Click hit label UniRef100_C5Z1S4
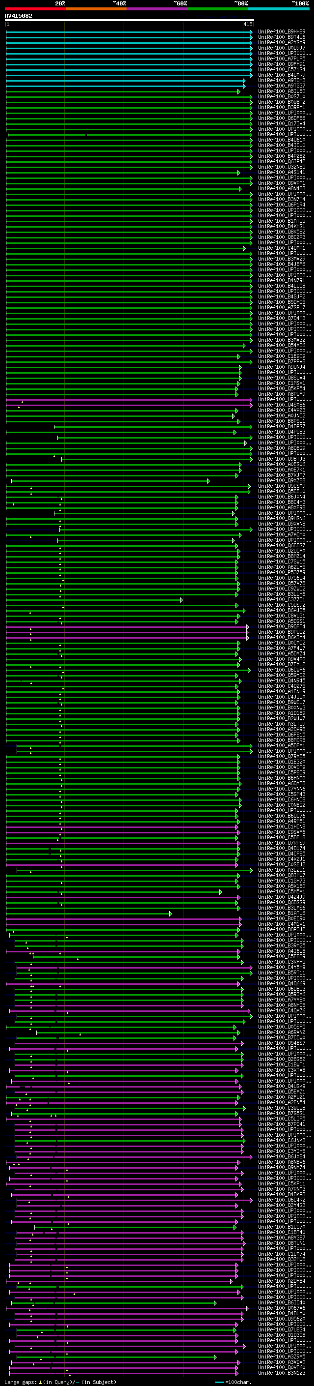314x1386 pixels. point(282,69)
